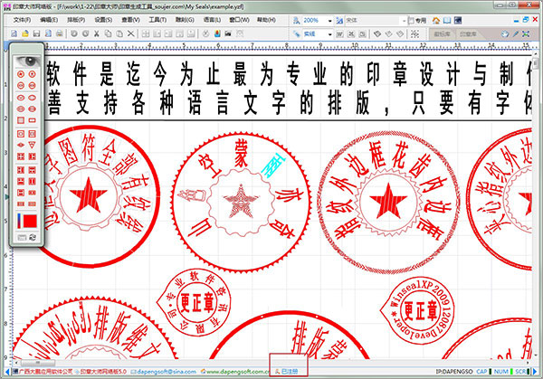Click the orange Home icon

(x=436, y=21)
